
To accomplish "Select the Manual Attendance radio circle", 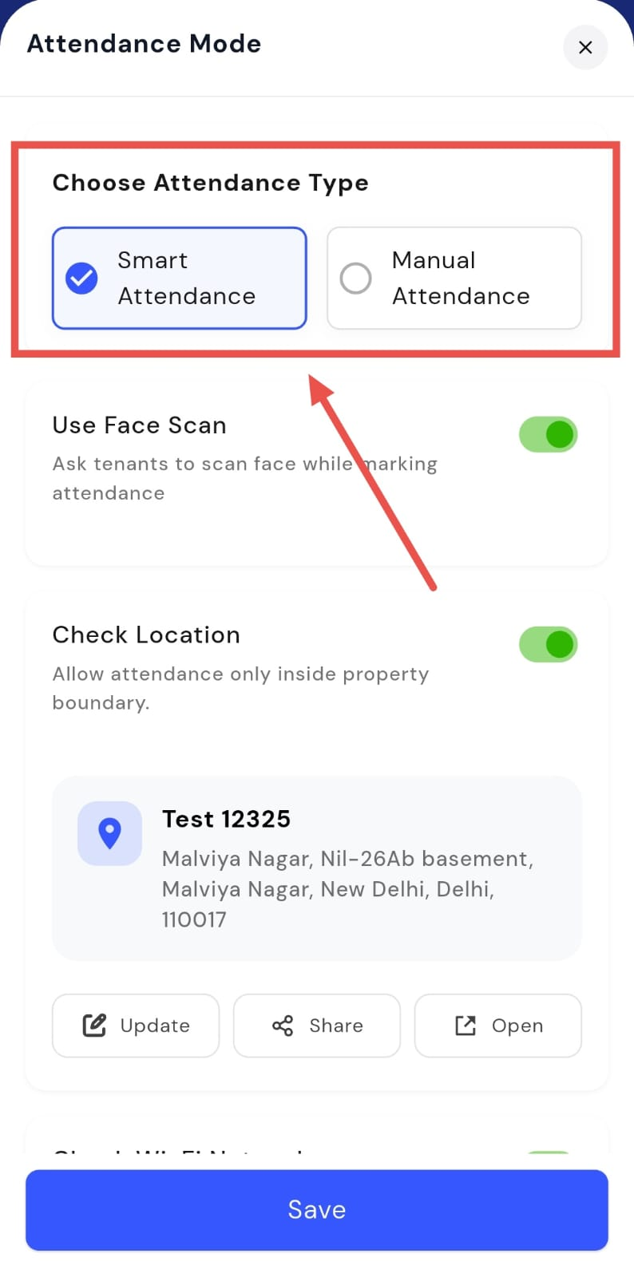I will point(355,278).
